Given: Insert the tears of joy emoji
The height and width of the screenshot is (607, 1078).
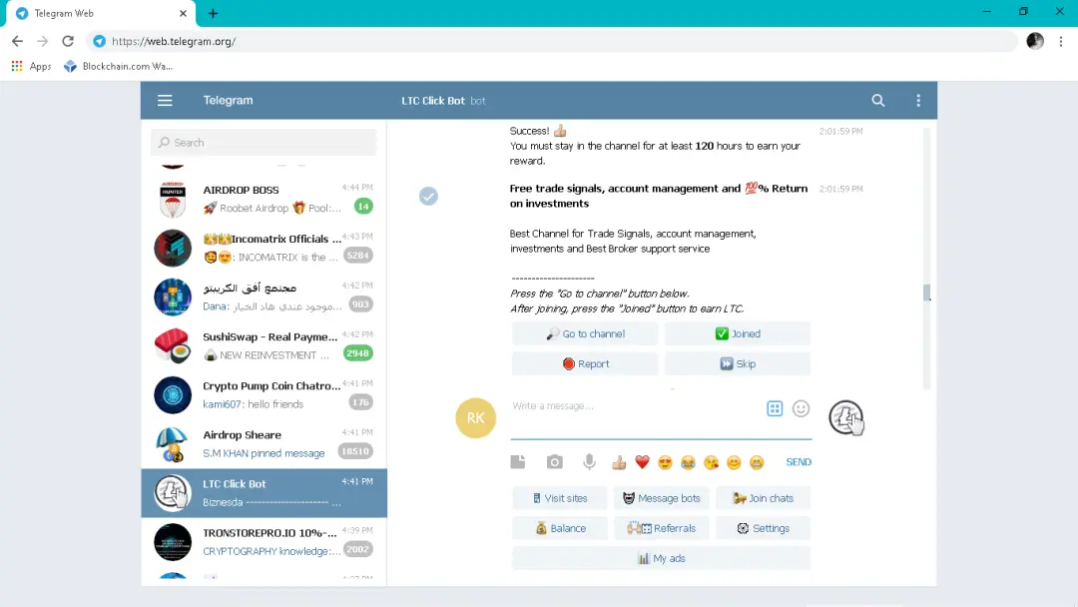Looking at the screenshot, I should click(688, 462).
